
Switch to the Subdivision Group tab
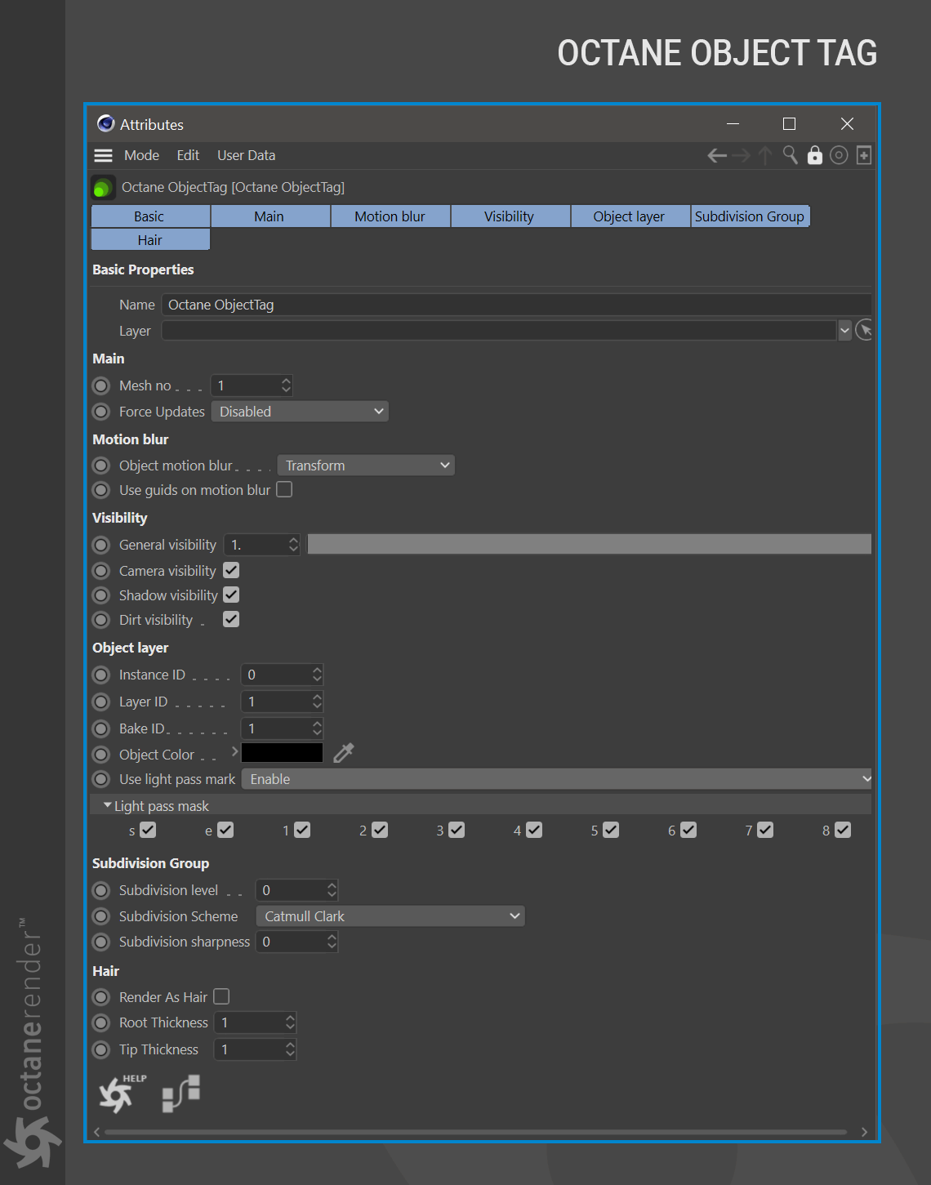pos(750,216)
